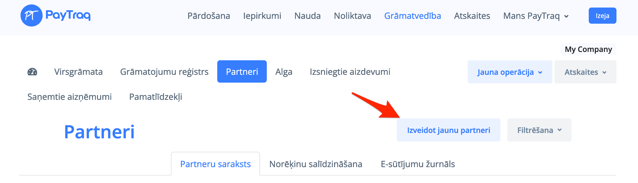The image size is (638, 183).
Task: Select the Alga submenu item
Action: click(x=284, y=72)
